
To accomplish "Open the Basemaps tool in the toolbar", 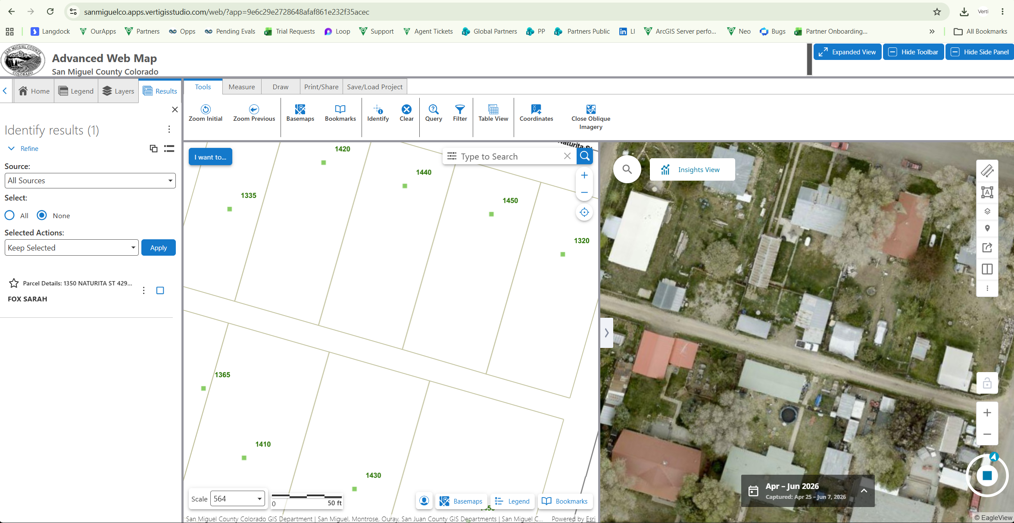I will point(300,113).
